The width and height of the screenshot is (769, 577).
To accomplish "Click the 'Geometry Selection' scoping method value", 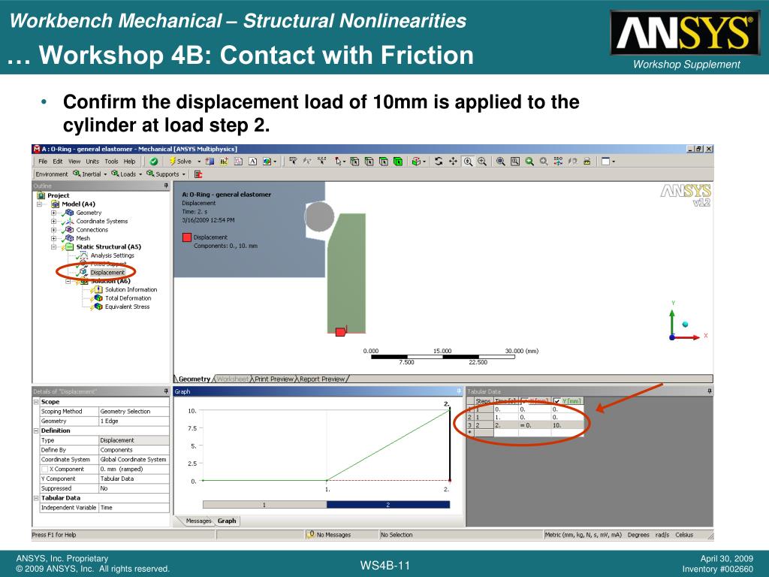I will click(x=134, y=412).
